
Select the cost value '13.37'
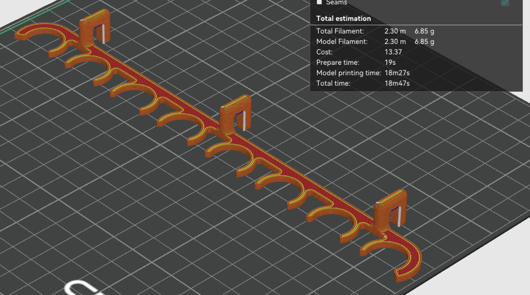pos(393,52)
